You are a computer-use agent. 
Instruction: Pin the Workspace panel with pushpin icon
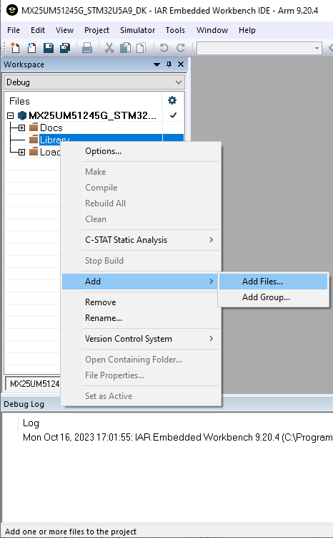(169, 64)
